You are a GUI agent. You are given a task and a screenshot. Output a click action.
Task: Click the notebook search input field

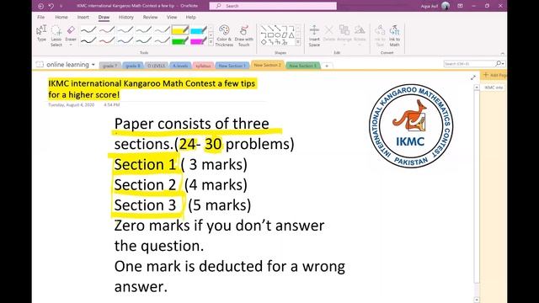[469, 64]
